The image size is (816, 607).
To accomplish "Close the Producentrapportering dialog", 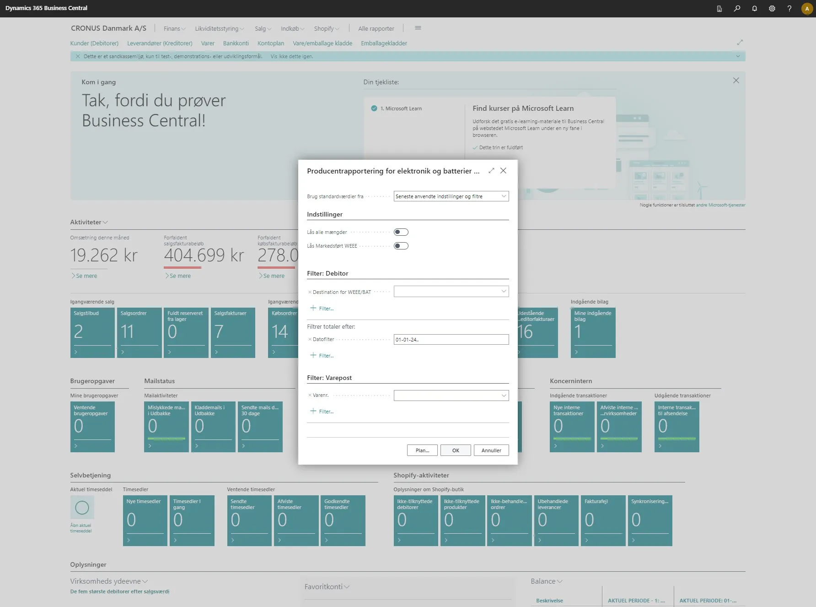I will coord(503,171).
